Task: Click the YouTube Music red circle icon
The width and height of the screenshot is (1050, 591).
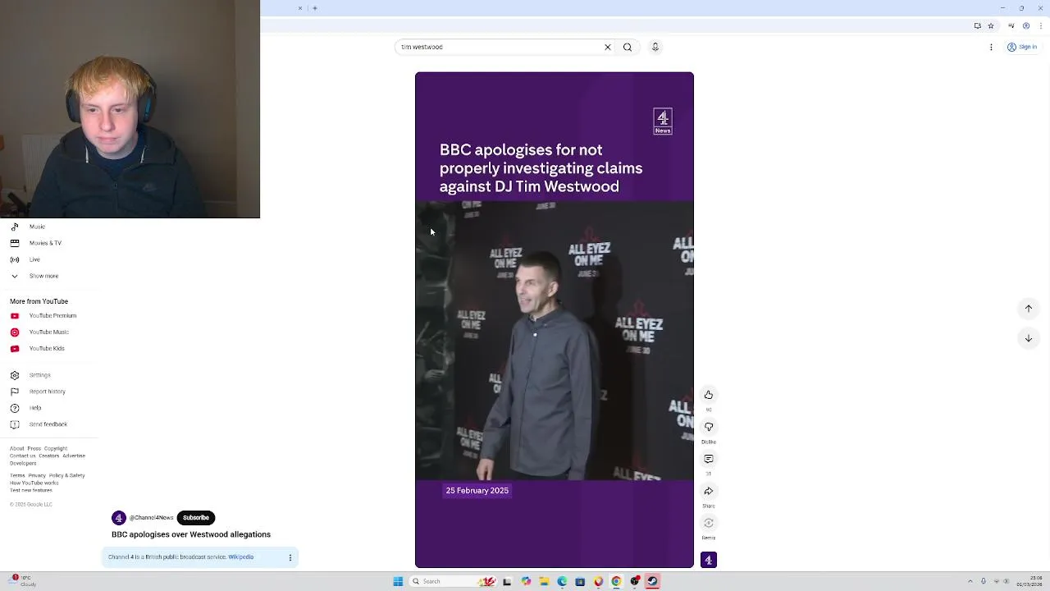Action: (15, 332)
